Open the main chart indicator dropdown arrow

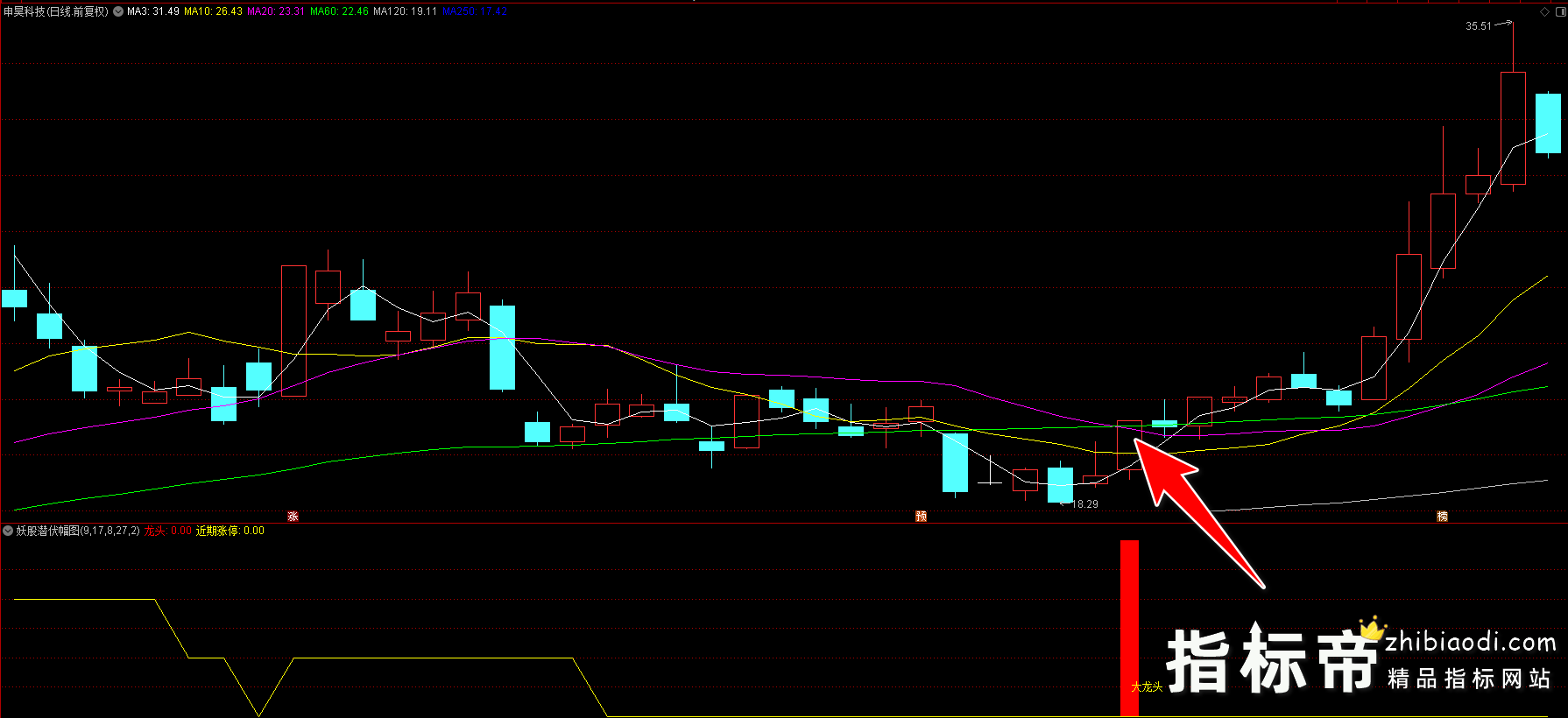click(x=118, y=11)
